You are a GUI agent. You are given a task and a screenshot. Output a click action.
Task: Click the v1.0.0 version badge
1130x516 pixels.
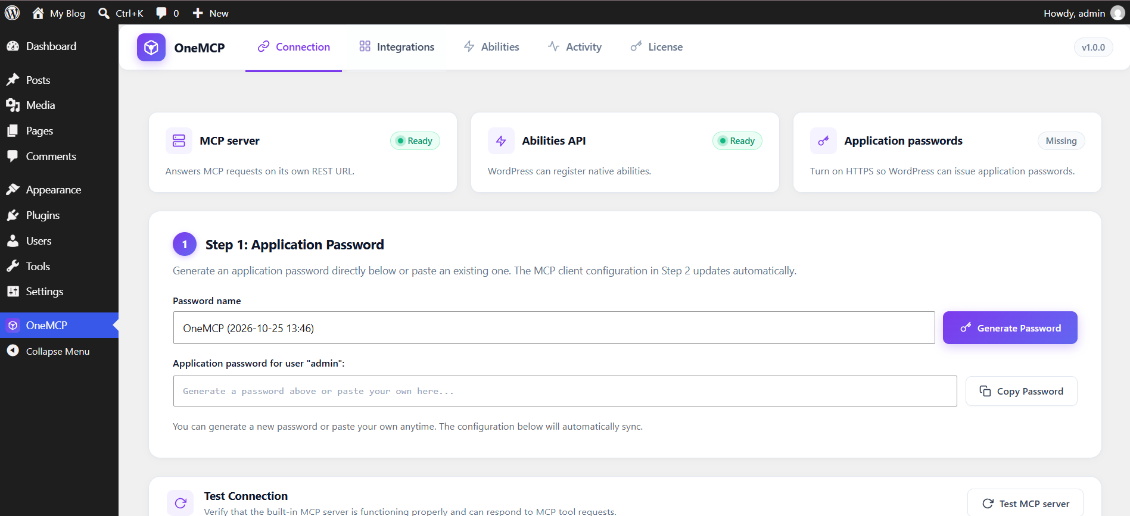click(x=1093, y=47)
